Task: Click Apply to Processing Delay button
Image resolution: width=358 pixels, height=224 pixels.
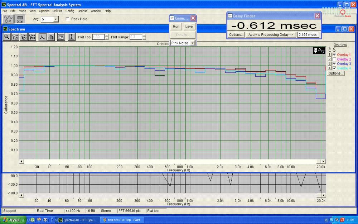Action: tap(271, 35)
